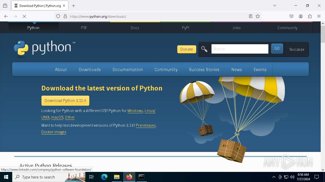Image resolution: width=325 pixels, height=182 pixels.
Task: Open the Community main navigation menu
Action: 166,70
